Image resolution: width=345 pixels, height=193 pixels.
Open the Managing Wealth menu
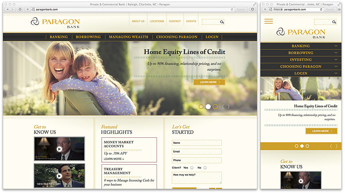(x=128, y=37)
